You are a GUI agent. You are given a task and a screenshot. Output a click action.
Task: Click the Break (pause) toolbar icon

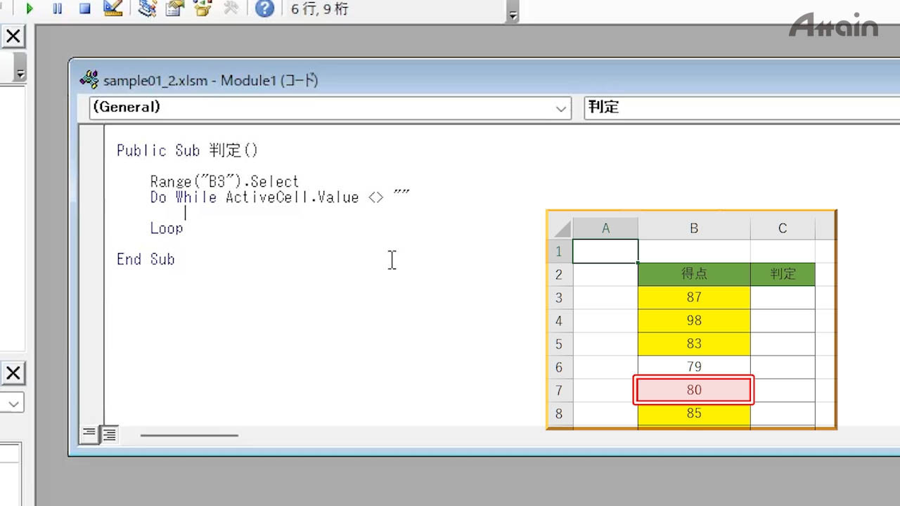57,9
